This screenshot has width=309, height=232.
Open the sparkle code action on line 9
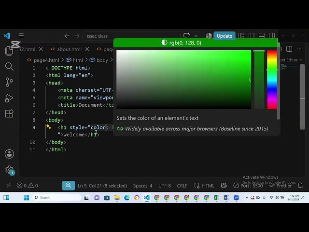[49, 127]
